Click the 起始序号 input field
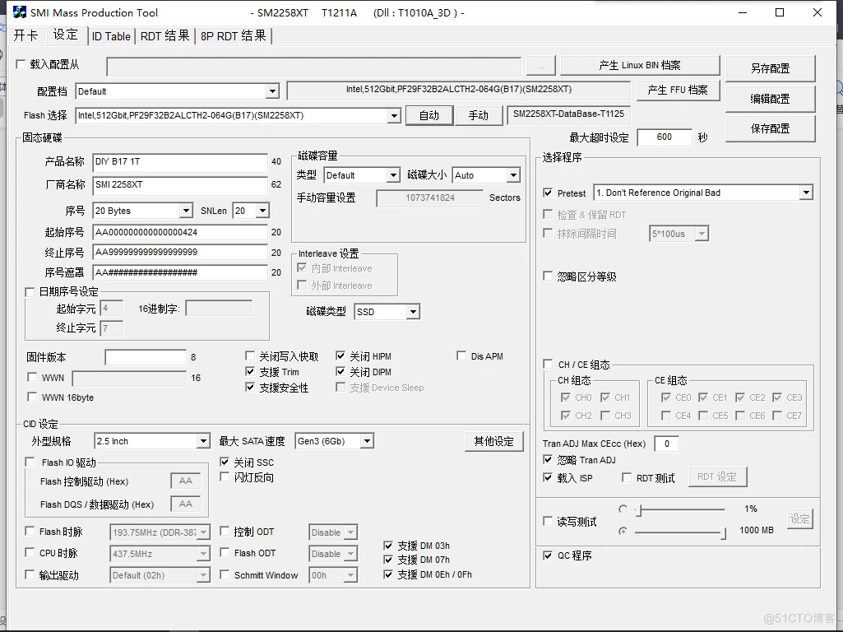Viewport: 843px width, 632px height. tap(180, 232)
